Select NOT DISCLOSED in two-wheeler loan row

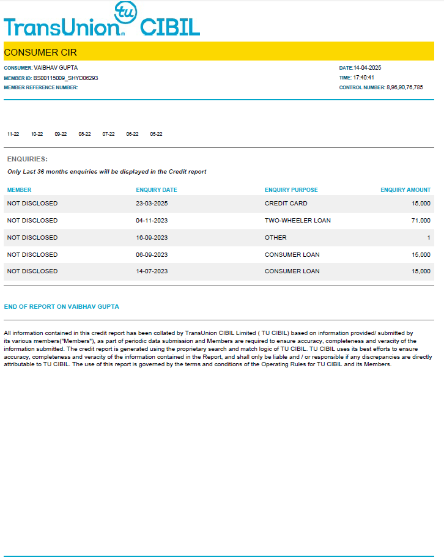click(x=32, y=220)
